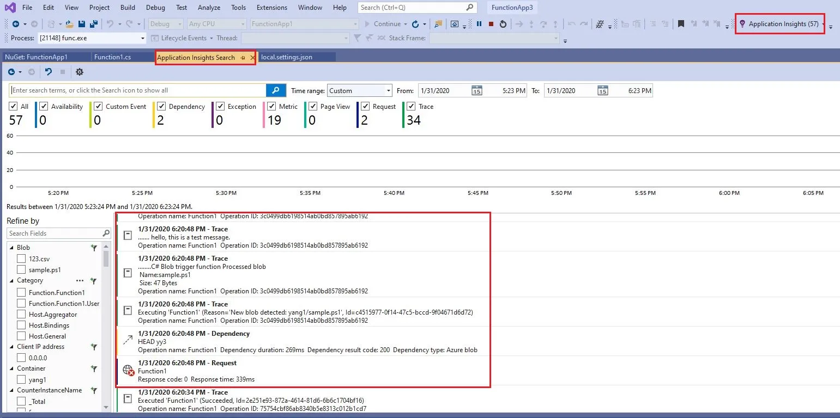Collapse the Container refine group

pos(12,368)
